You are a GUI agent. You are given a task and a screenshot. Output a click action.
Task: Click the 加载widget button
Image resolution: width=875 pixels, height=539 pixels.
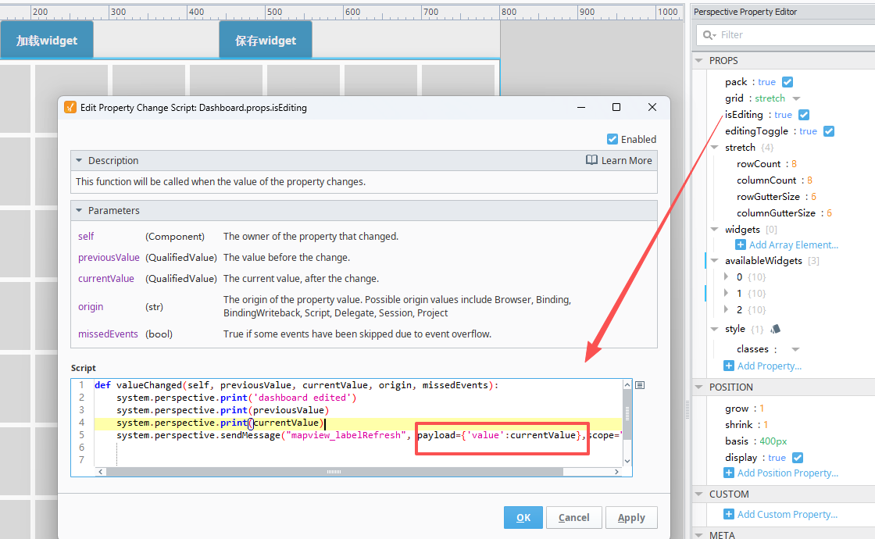[47, 40]
